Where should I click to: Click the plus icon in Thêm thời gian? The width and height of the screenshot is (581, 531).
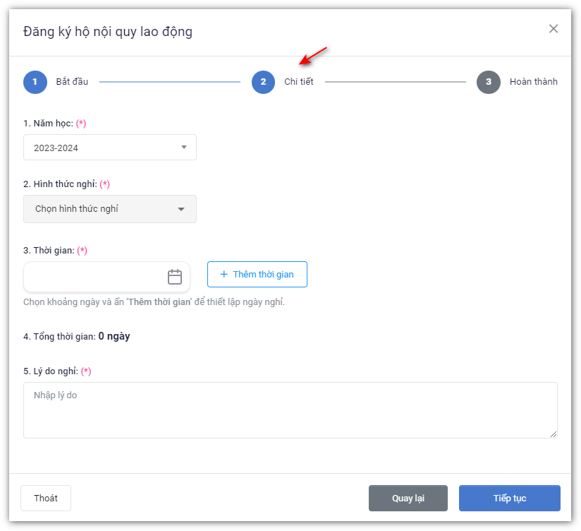pos(224,274)
